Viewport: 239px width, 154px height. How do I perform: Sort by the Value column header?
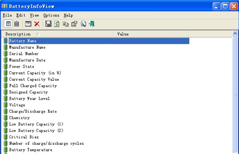coord(151,34)
